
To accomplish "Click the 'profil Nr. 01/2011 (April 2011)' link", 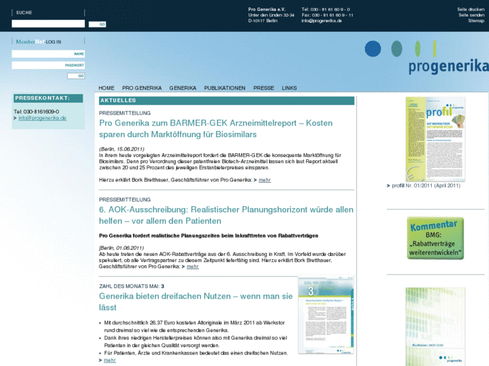I will click(426, 185).
